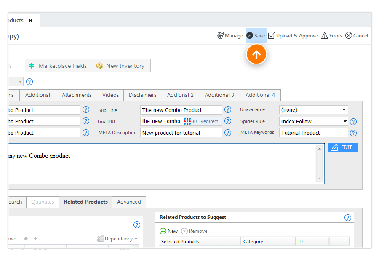This screenshot has width=379, height=261.
Task: Click the Save button in the toolbar
Action: 256,35
